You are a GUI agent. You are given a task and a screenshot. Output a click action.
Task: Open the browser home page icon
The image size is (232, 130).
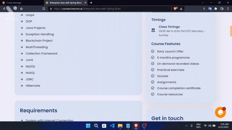(21, 9)
